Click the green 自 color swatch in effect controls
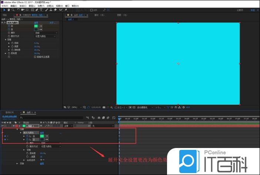 [x=36, y=26]
